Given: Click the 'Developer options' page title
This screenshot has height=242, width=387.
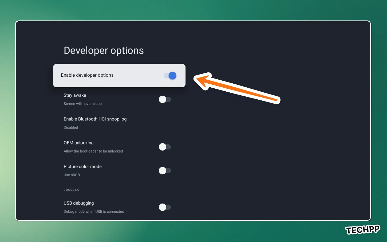Looking at the screenshot, I should pos(104,50).
